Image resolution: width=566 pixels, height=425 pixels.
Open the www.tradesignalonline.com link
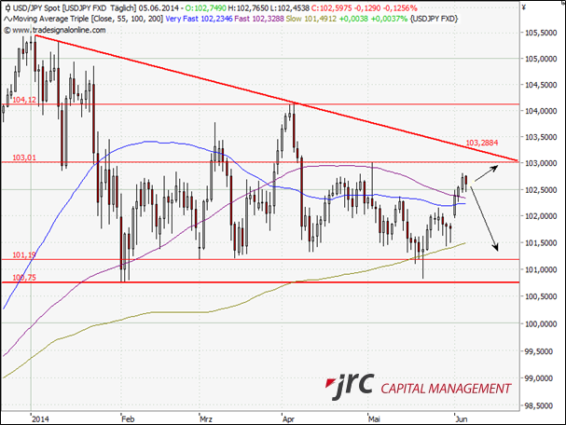tap(55, 29)
